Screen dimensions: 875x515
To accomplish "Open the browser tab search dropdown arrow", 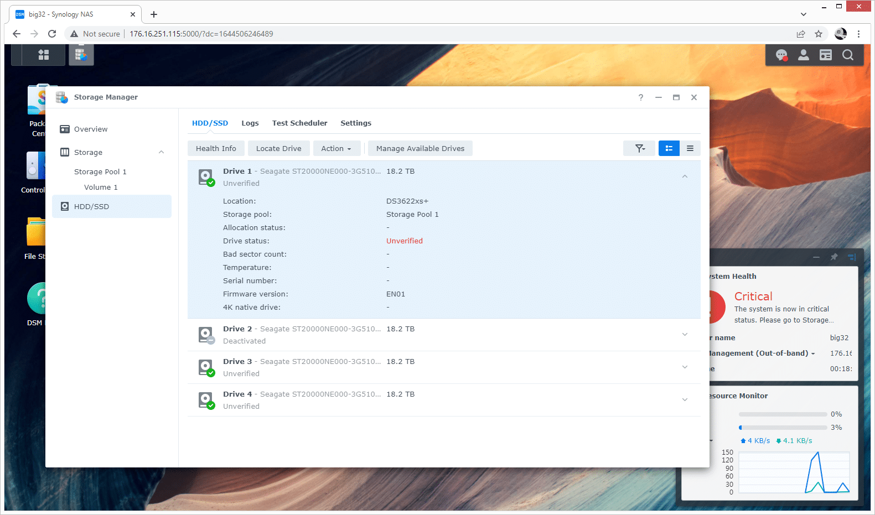I will (803, 14).
